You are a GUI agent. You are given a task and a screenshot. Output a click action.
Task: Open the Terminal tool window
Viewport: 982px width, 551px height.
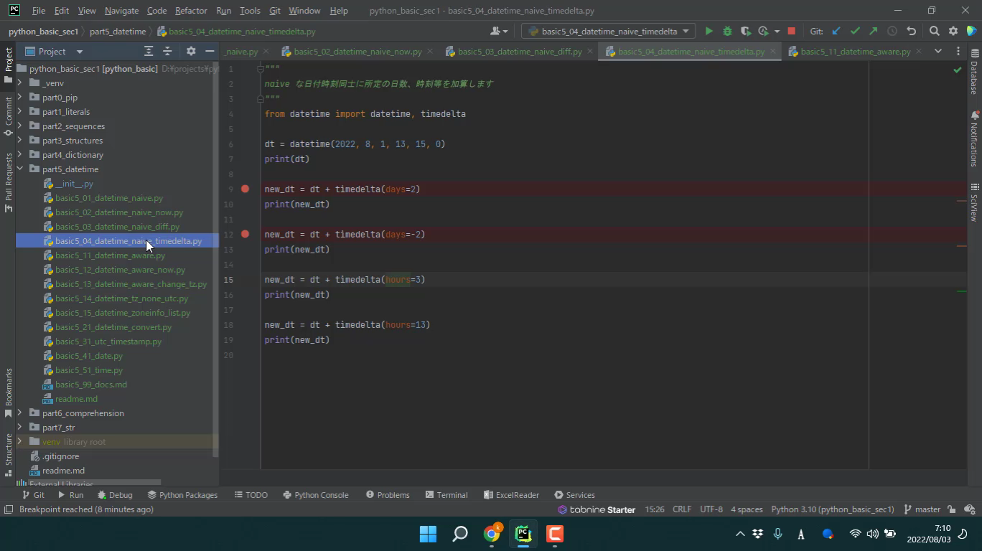point(446,495)
